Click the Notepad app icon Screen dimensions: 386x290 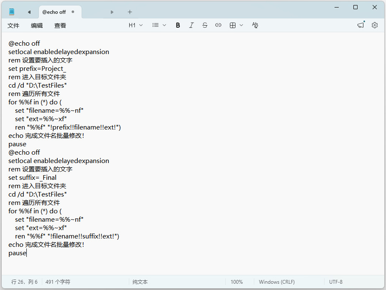click(x=12, y=12)
